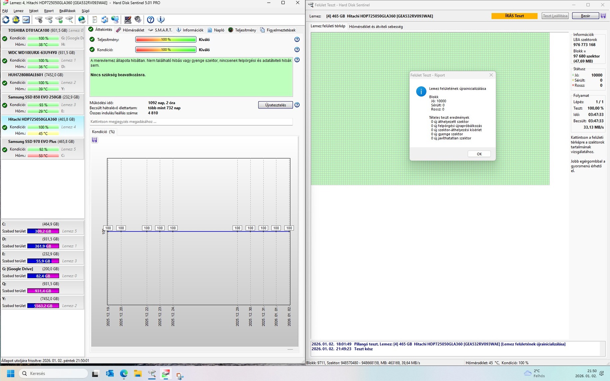Open Outlook from the taskbar
610x381 pixels.
coord(110,374)
